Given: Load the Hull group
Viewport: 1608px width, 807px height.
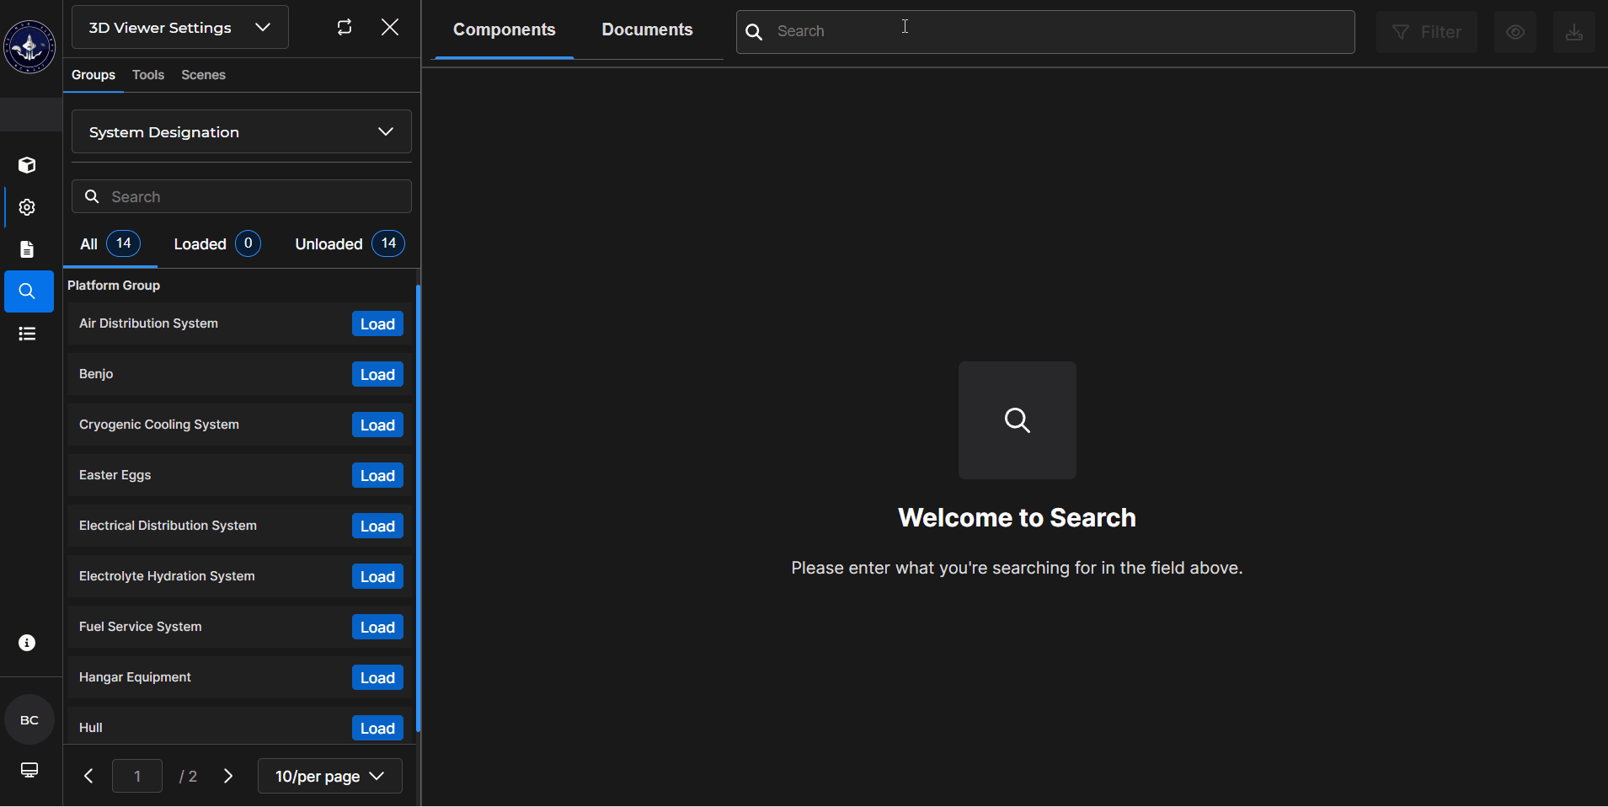Looking at the screenshot, I should (x=377, y=729).
